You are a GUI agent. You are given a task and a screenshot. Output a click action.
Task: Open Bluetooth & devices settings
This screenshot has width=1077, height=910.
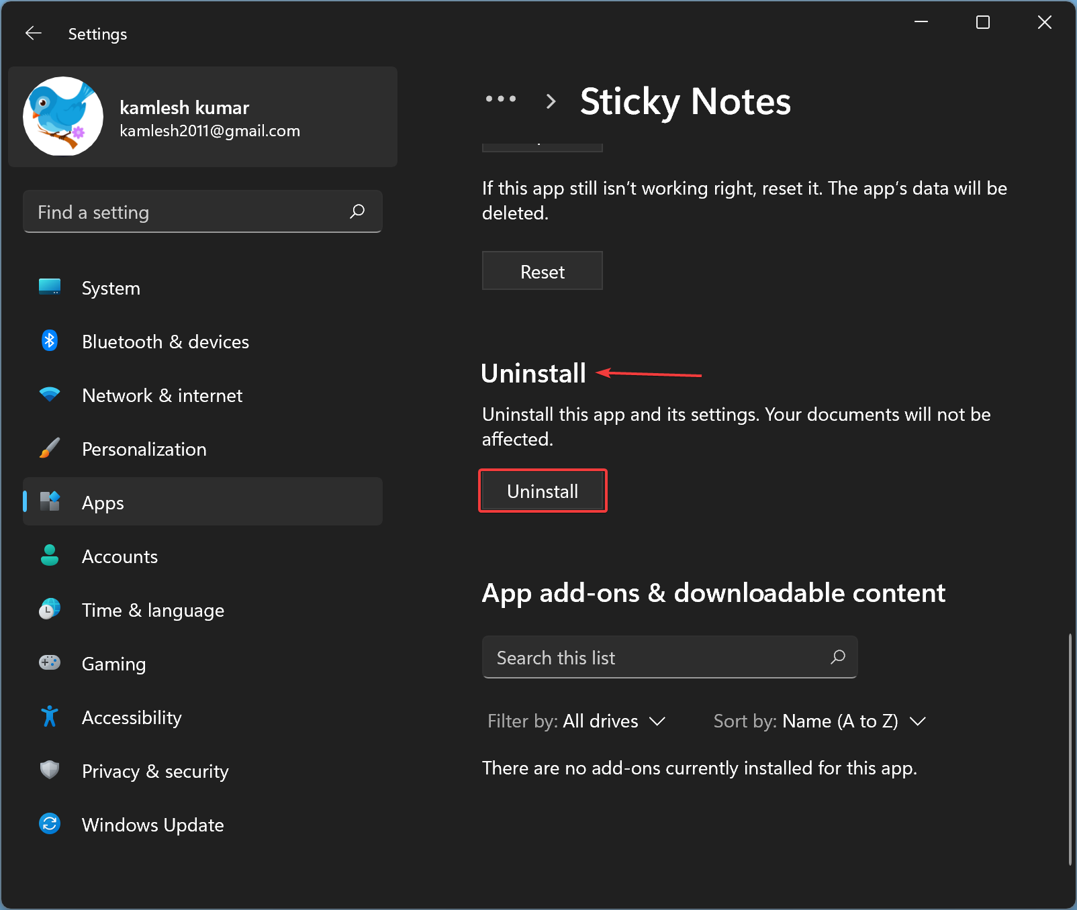[203, 342]
